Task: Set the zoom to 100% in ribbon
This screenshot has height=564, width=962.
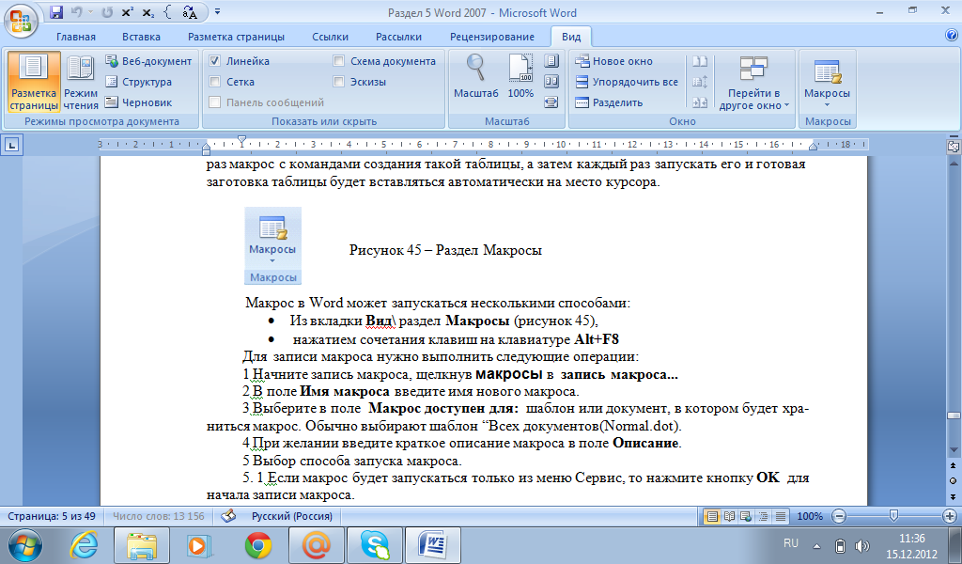Action: 520,78
